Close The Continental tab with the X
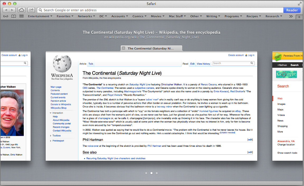 (x=123, y=48)
